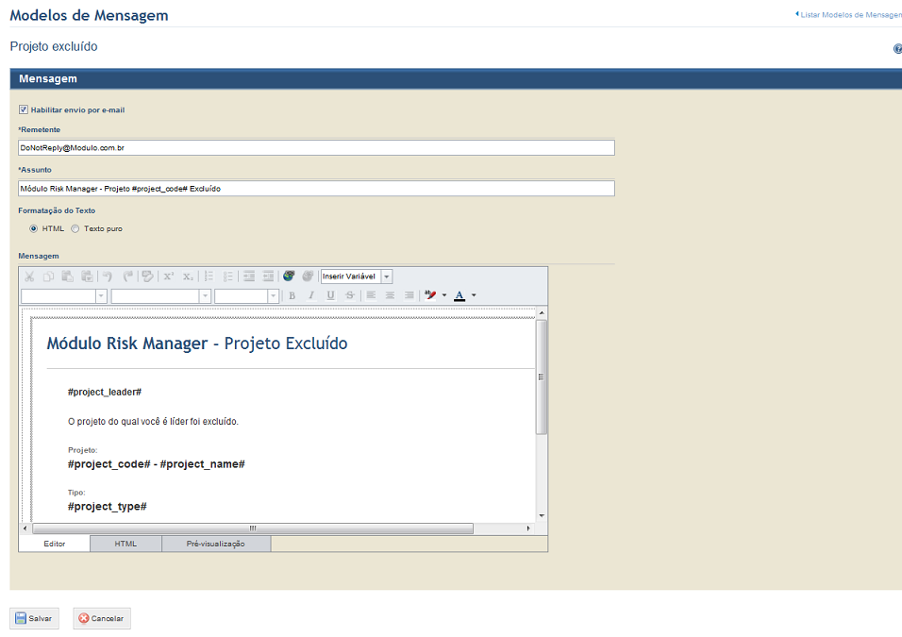
Task: Click the Cancelar button
Action: [102, 618]
